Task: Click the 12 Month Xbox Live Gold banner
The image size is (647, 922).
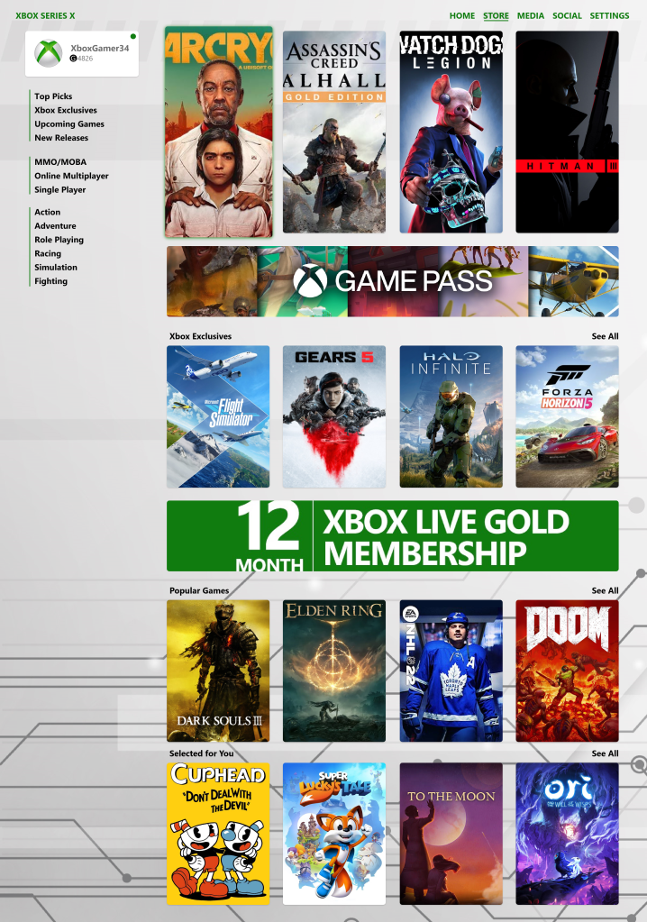Action: tap(393, 535)
